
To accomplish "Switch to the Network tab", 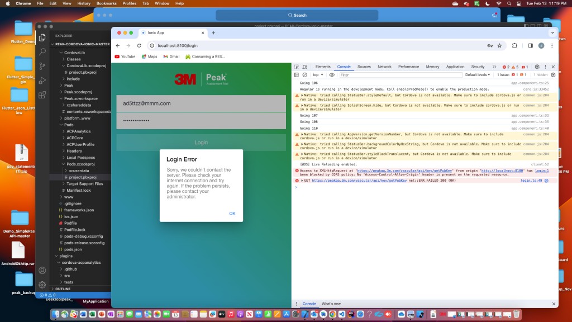I will coord(384,67).
